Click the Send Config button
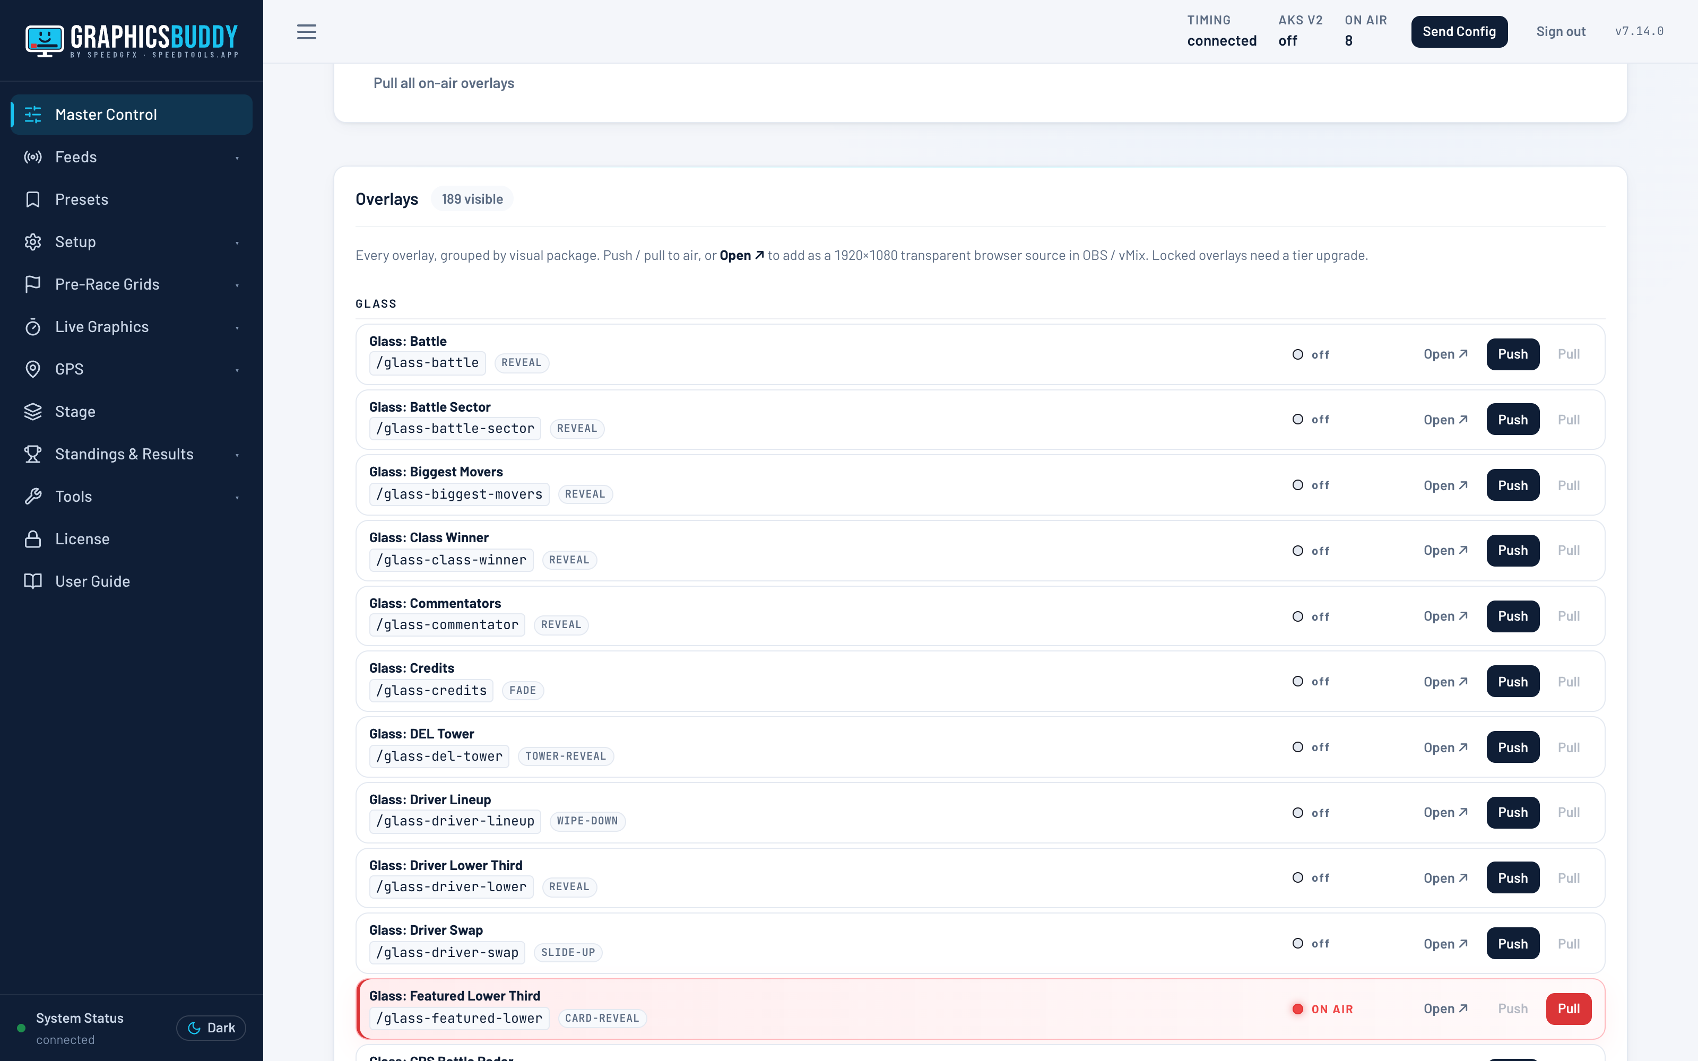 [x=1459, y=32]
